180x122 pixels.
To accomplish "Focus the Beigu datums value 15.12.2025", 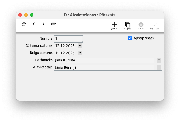I will click(x=65, y=53).
